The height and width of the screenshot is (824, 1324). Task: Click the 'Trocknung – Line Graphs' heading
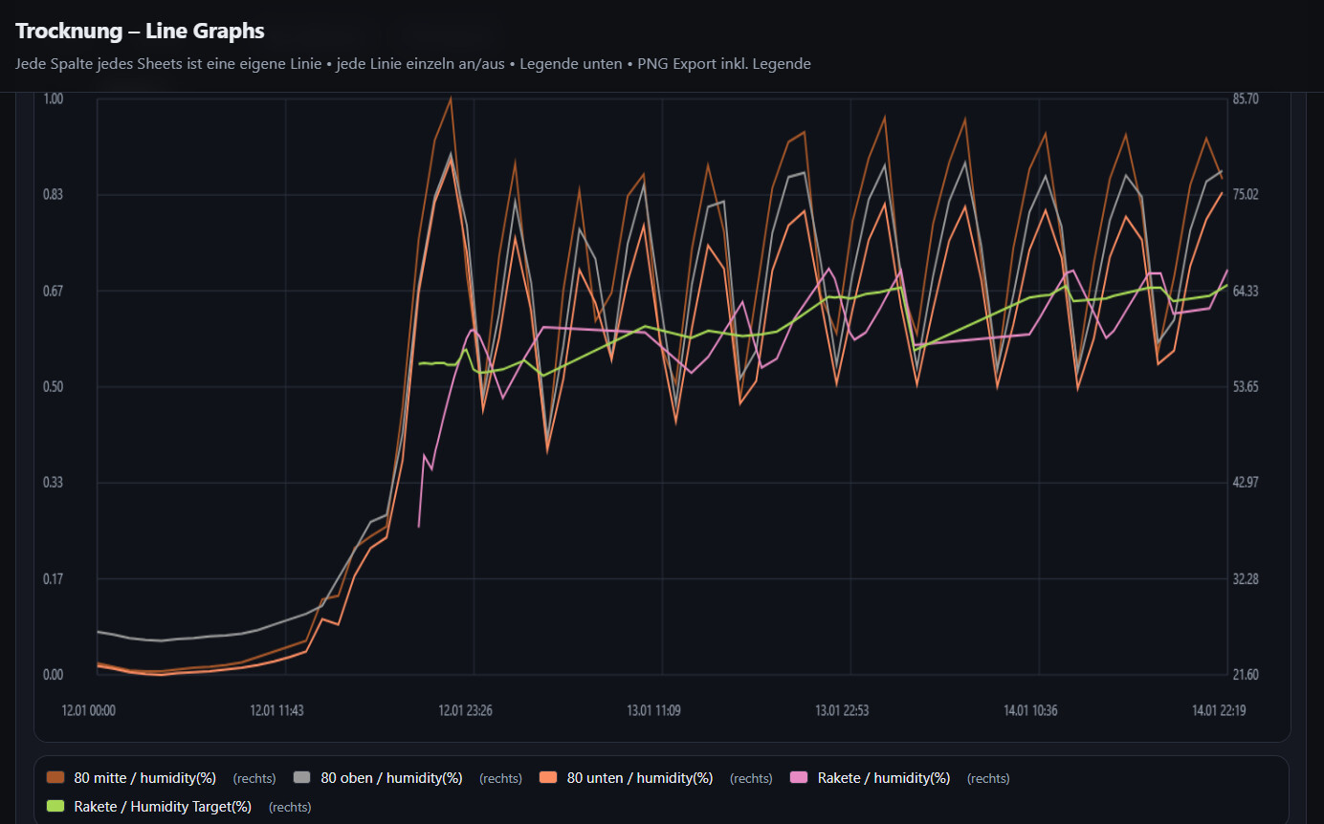click(140, 31)
